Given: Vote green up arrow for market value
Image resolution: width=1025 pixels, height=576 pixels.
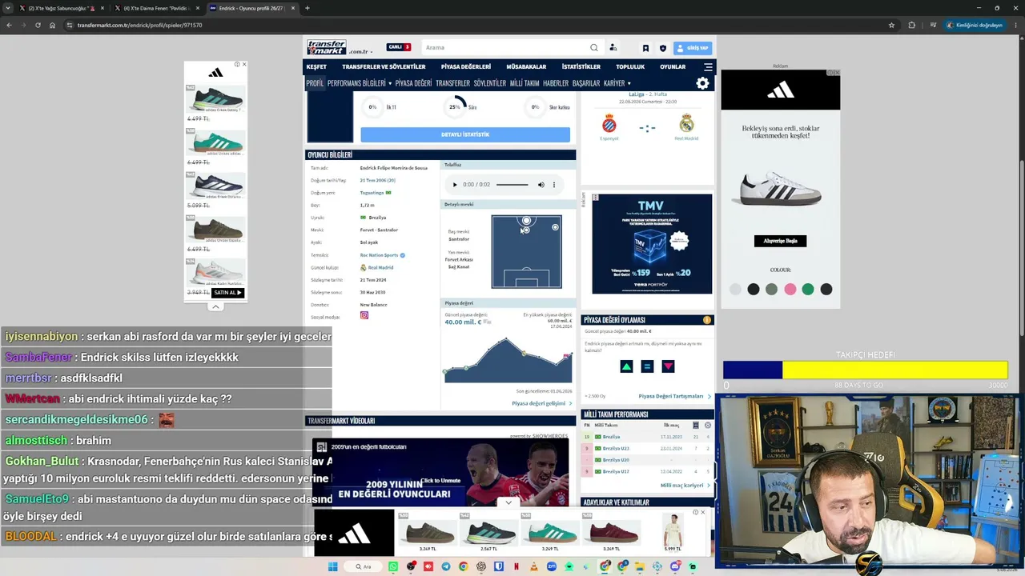Looking at the screenshot, I should click(626, 366).
